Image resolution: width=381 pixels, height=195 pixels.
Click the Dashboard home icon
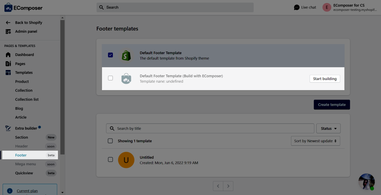click(x=8, y=55)
